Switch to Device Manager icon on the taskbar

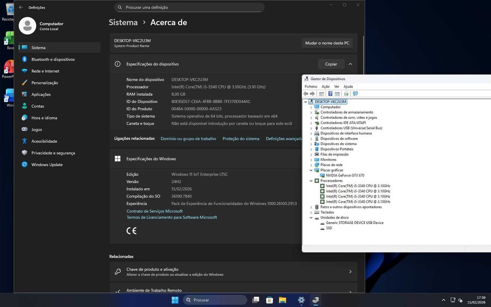pos(315,300)
